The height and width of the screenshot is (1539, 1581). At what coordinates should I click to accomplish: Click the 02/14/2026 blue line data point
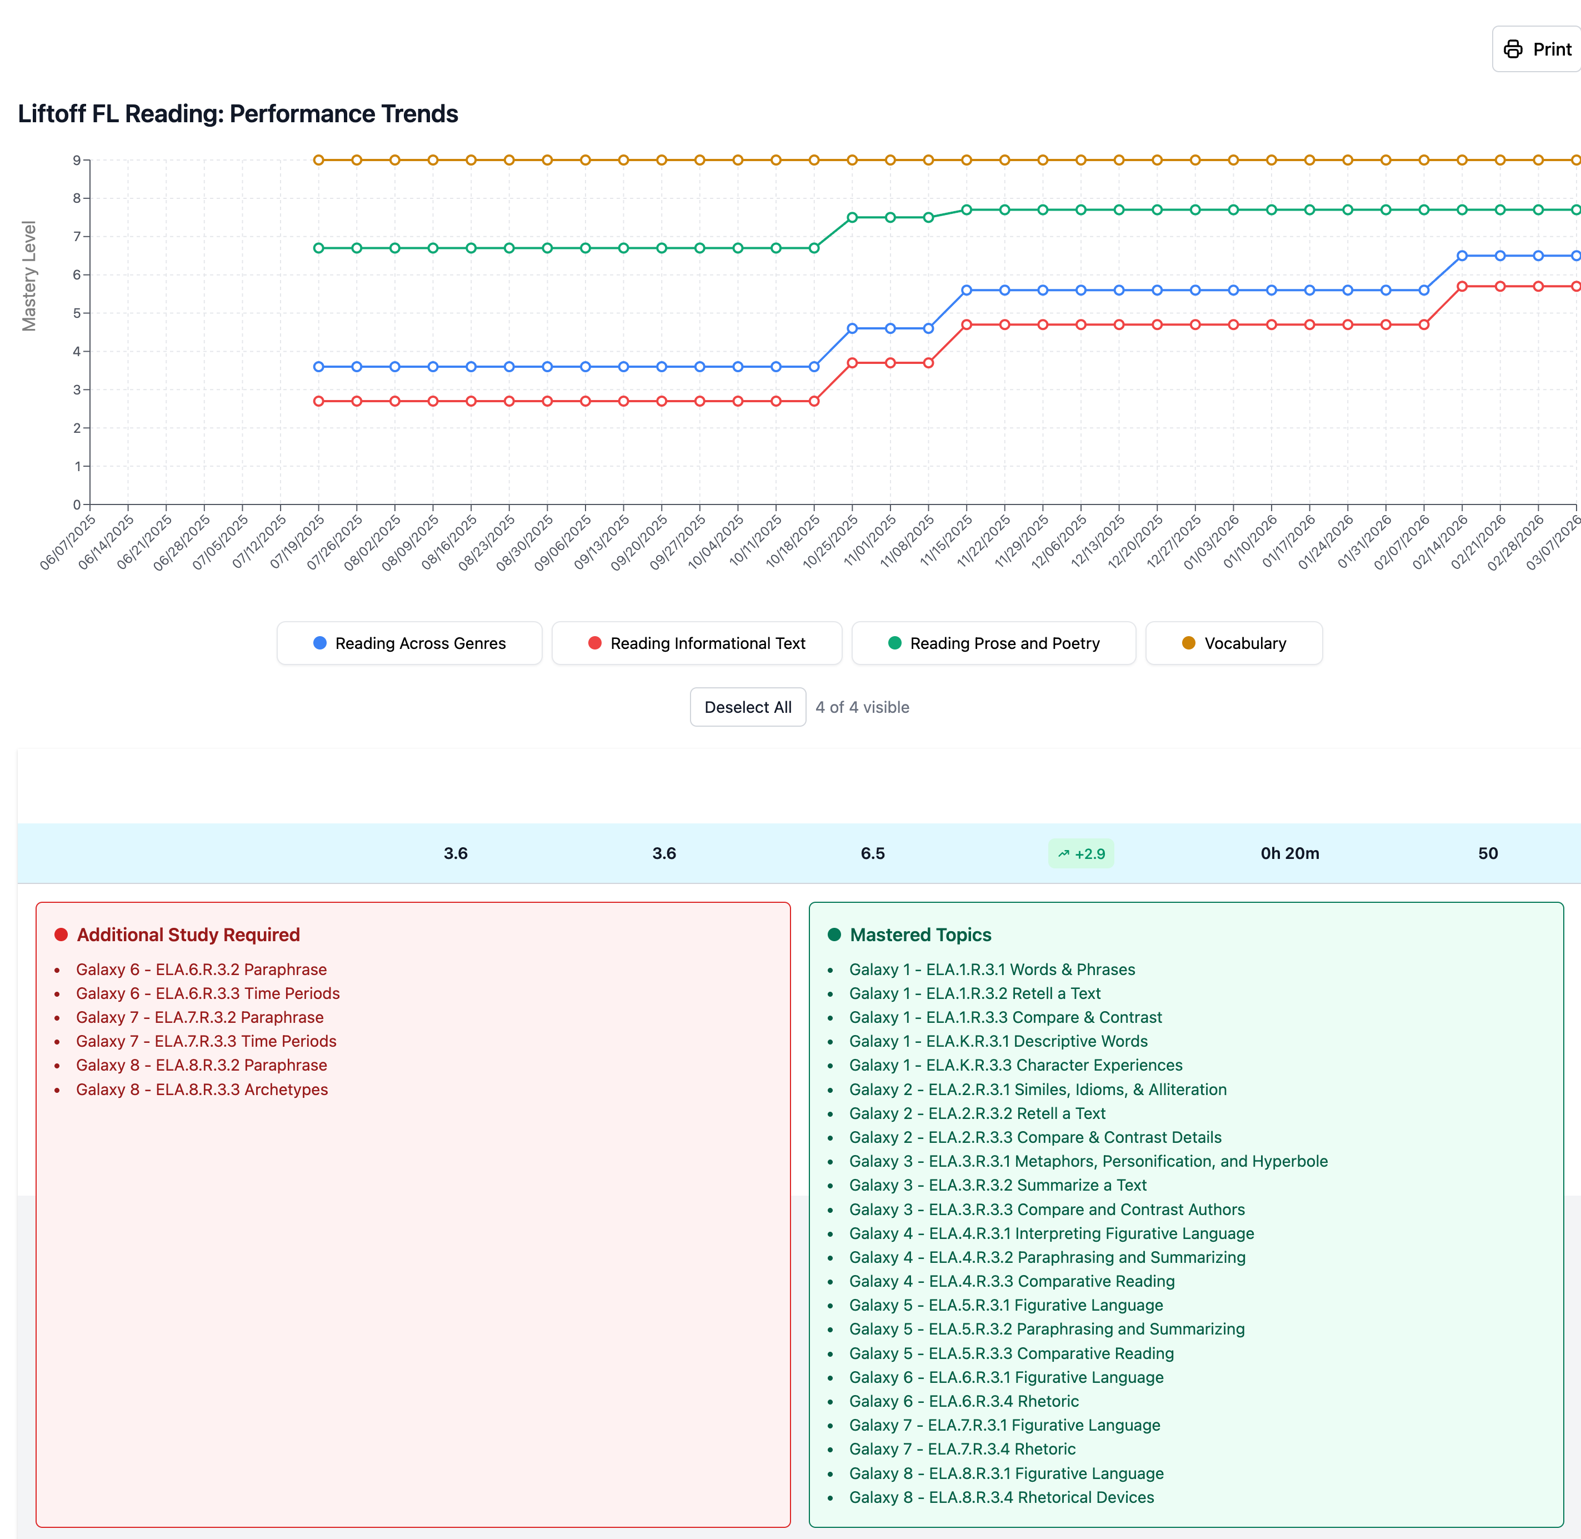click(x=1462, y=256)
